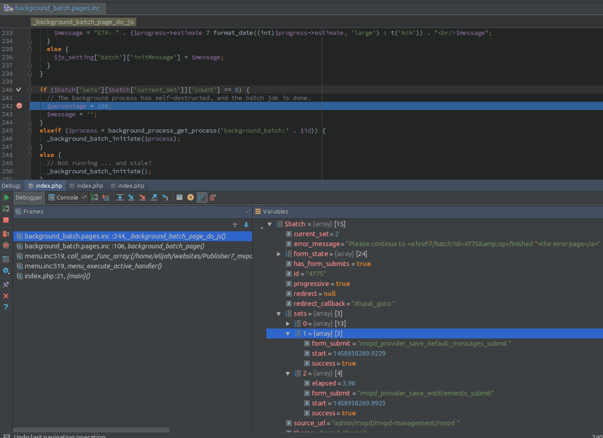Viewport: 603px width, 438px height.
Task: Move to the previous frame with the up arrow
Action: (x=235, y=225)
